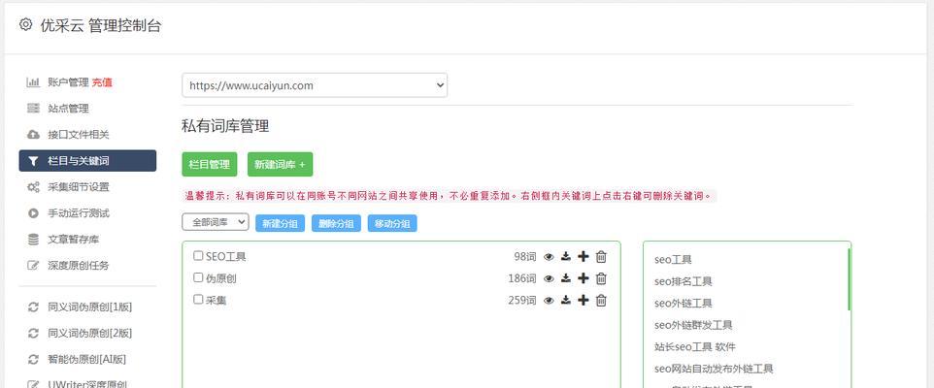Click the gears icon for 采集细节设置
Image resolution: width=934 pixels, height=388 pixels.
[33, 187]
